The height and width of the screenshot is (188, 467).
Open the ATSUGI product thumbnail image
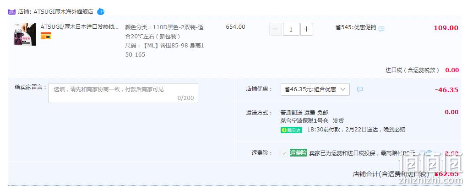(25, 34)
